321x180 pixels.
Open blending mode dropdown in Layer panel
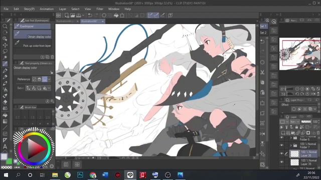click(x=295, y=121)
